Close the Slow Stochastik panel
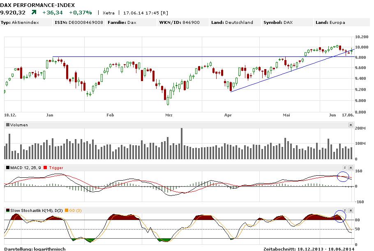This screenshot has width=374, height=251. point(351,210)
